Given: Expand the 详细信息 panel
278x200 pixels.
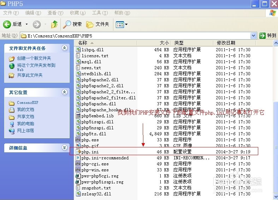Looking at the screenshot, I should point(64,147).
